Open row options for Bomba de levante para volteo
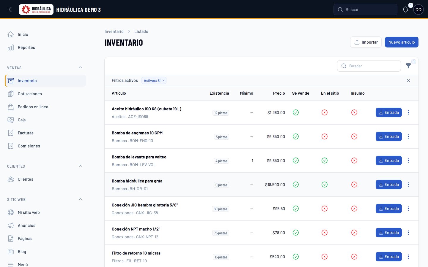 coord(408,160)
